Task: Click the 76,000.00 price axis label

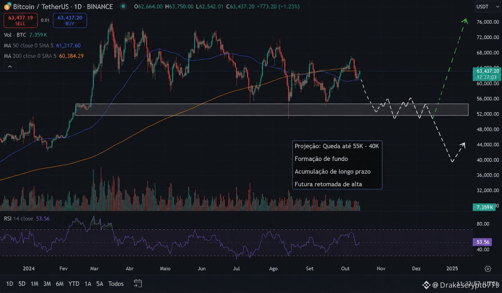Action: coord(488,22)
